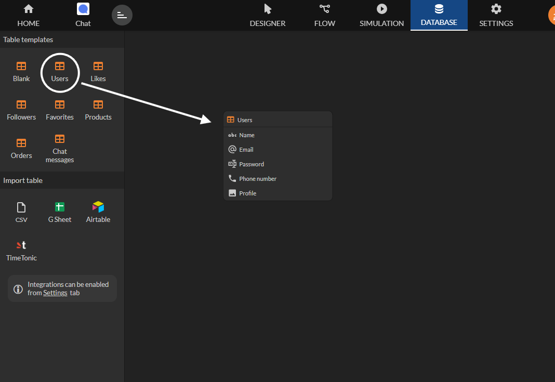The image size is (555, 382).
Task: Choose the Likes table template
Action: [98, 72]
